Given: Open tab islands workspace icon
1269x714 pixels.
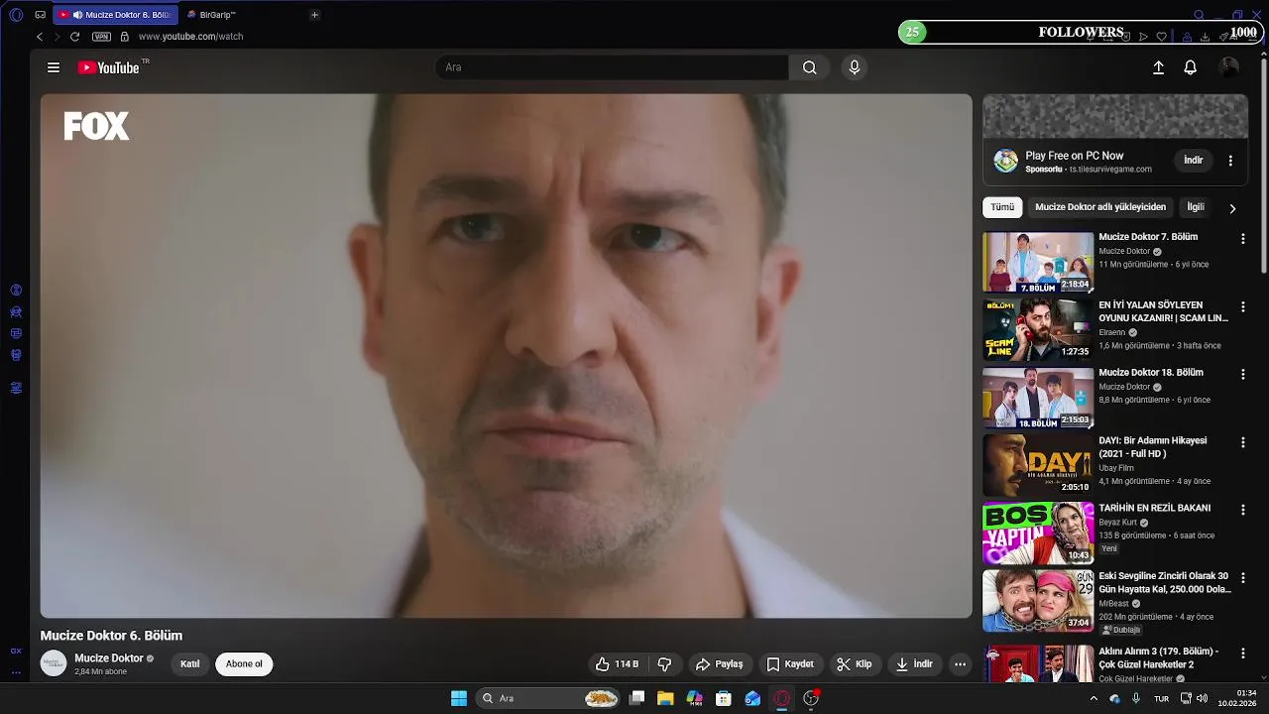Looking at the screenshot, I should click(x=41, y=15).
